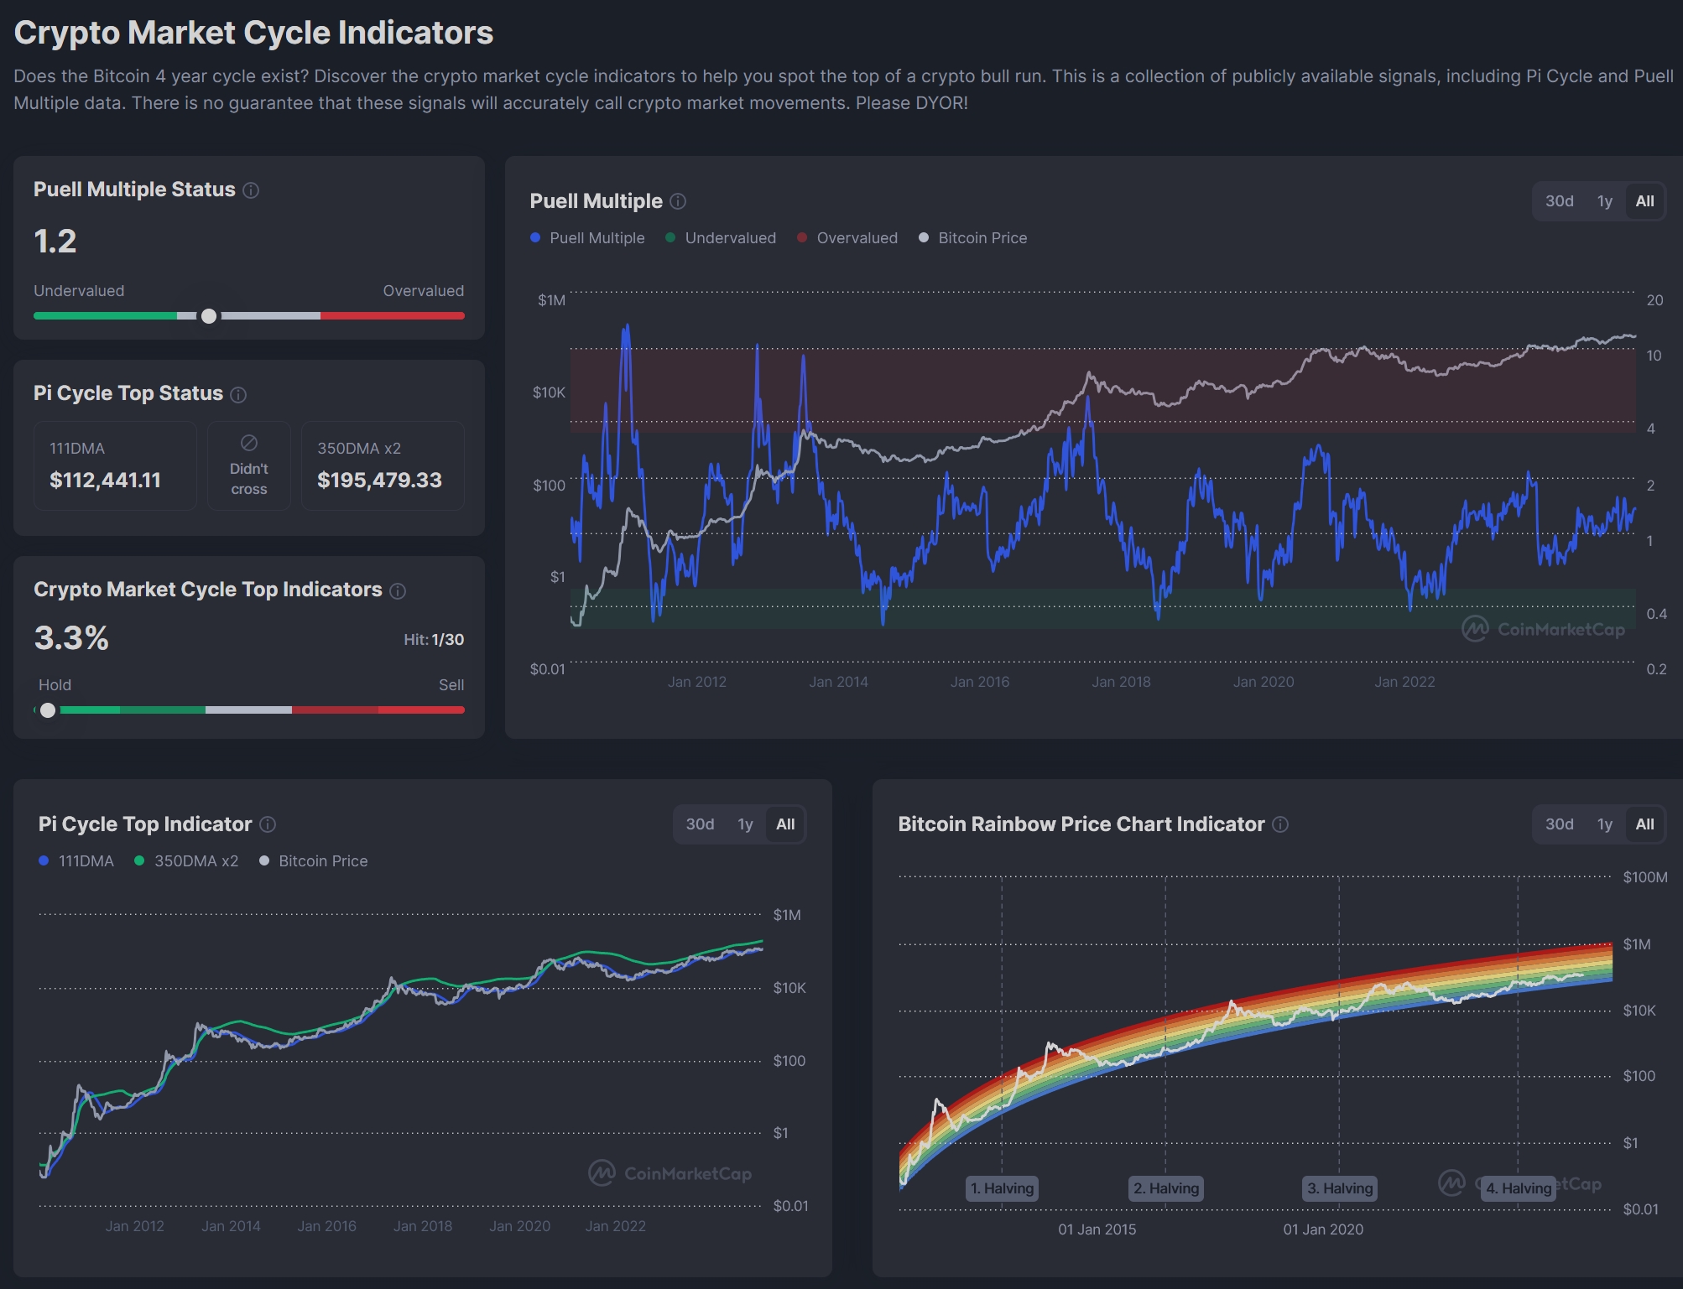Open info icon for Bitcoin Rainbow Price Chart Indicator
This screenshot has width=1683, height=1289.
tap(1280, 824)
